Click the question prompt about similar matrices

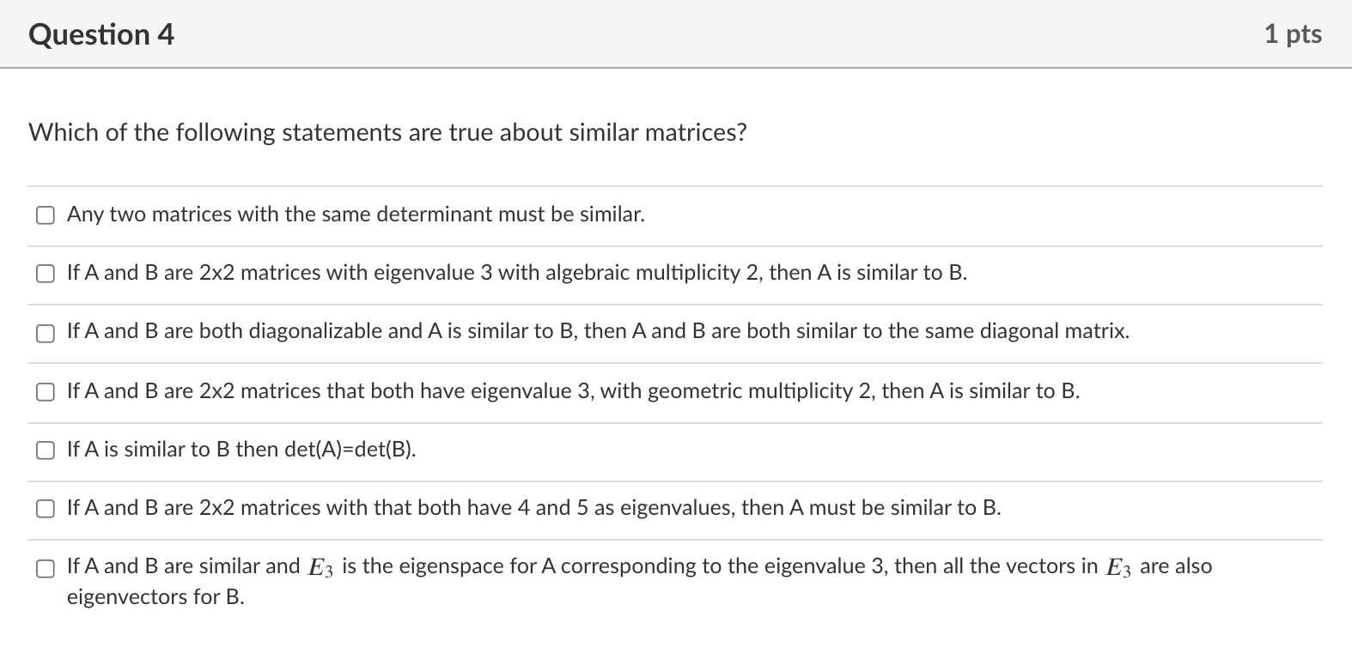[x=387, y=133]
